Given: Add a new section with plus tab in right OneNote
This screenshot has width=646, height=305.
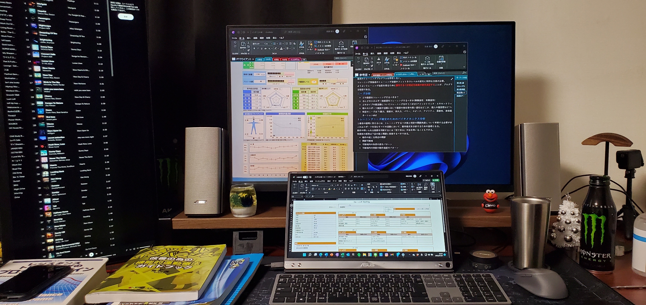Looking at the screenshot, I should pyautogui.click(x=429, y=74).
